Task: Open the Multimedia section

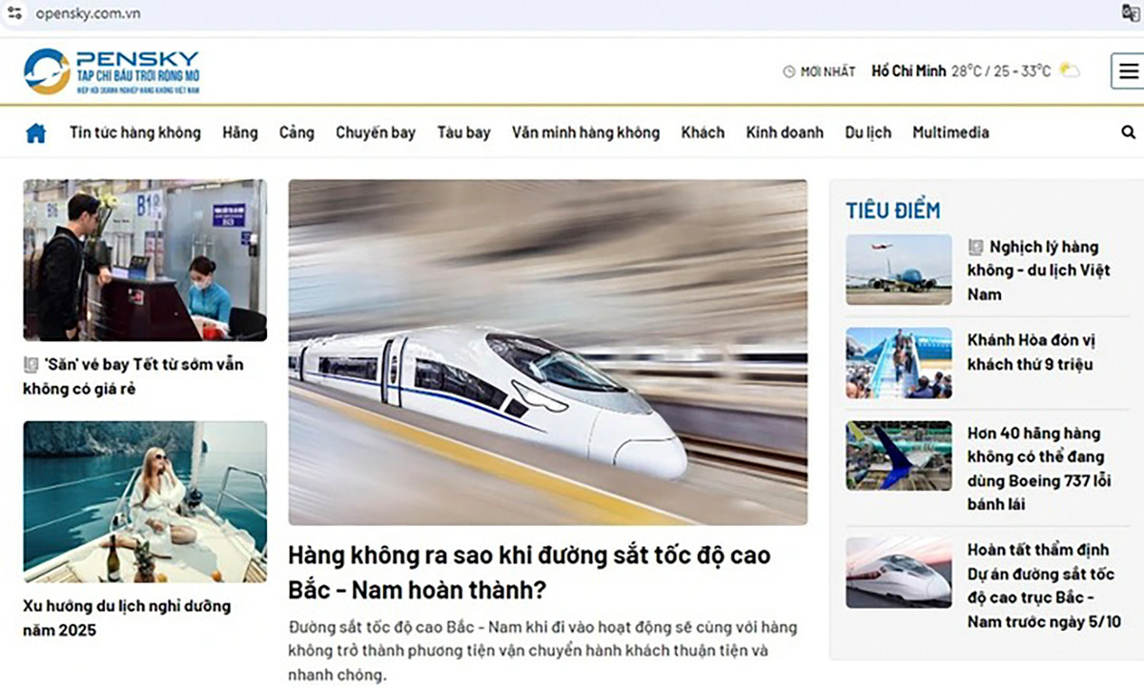Action: [950, 133]
